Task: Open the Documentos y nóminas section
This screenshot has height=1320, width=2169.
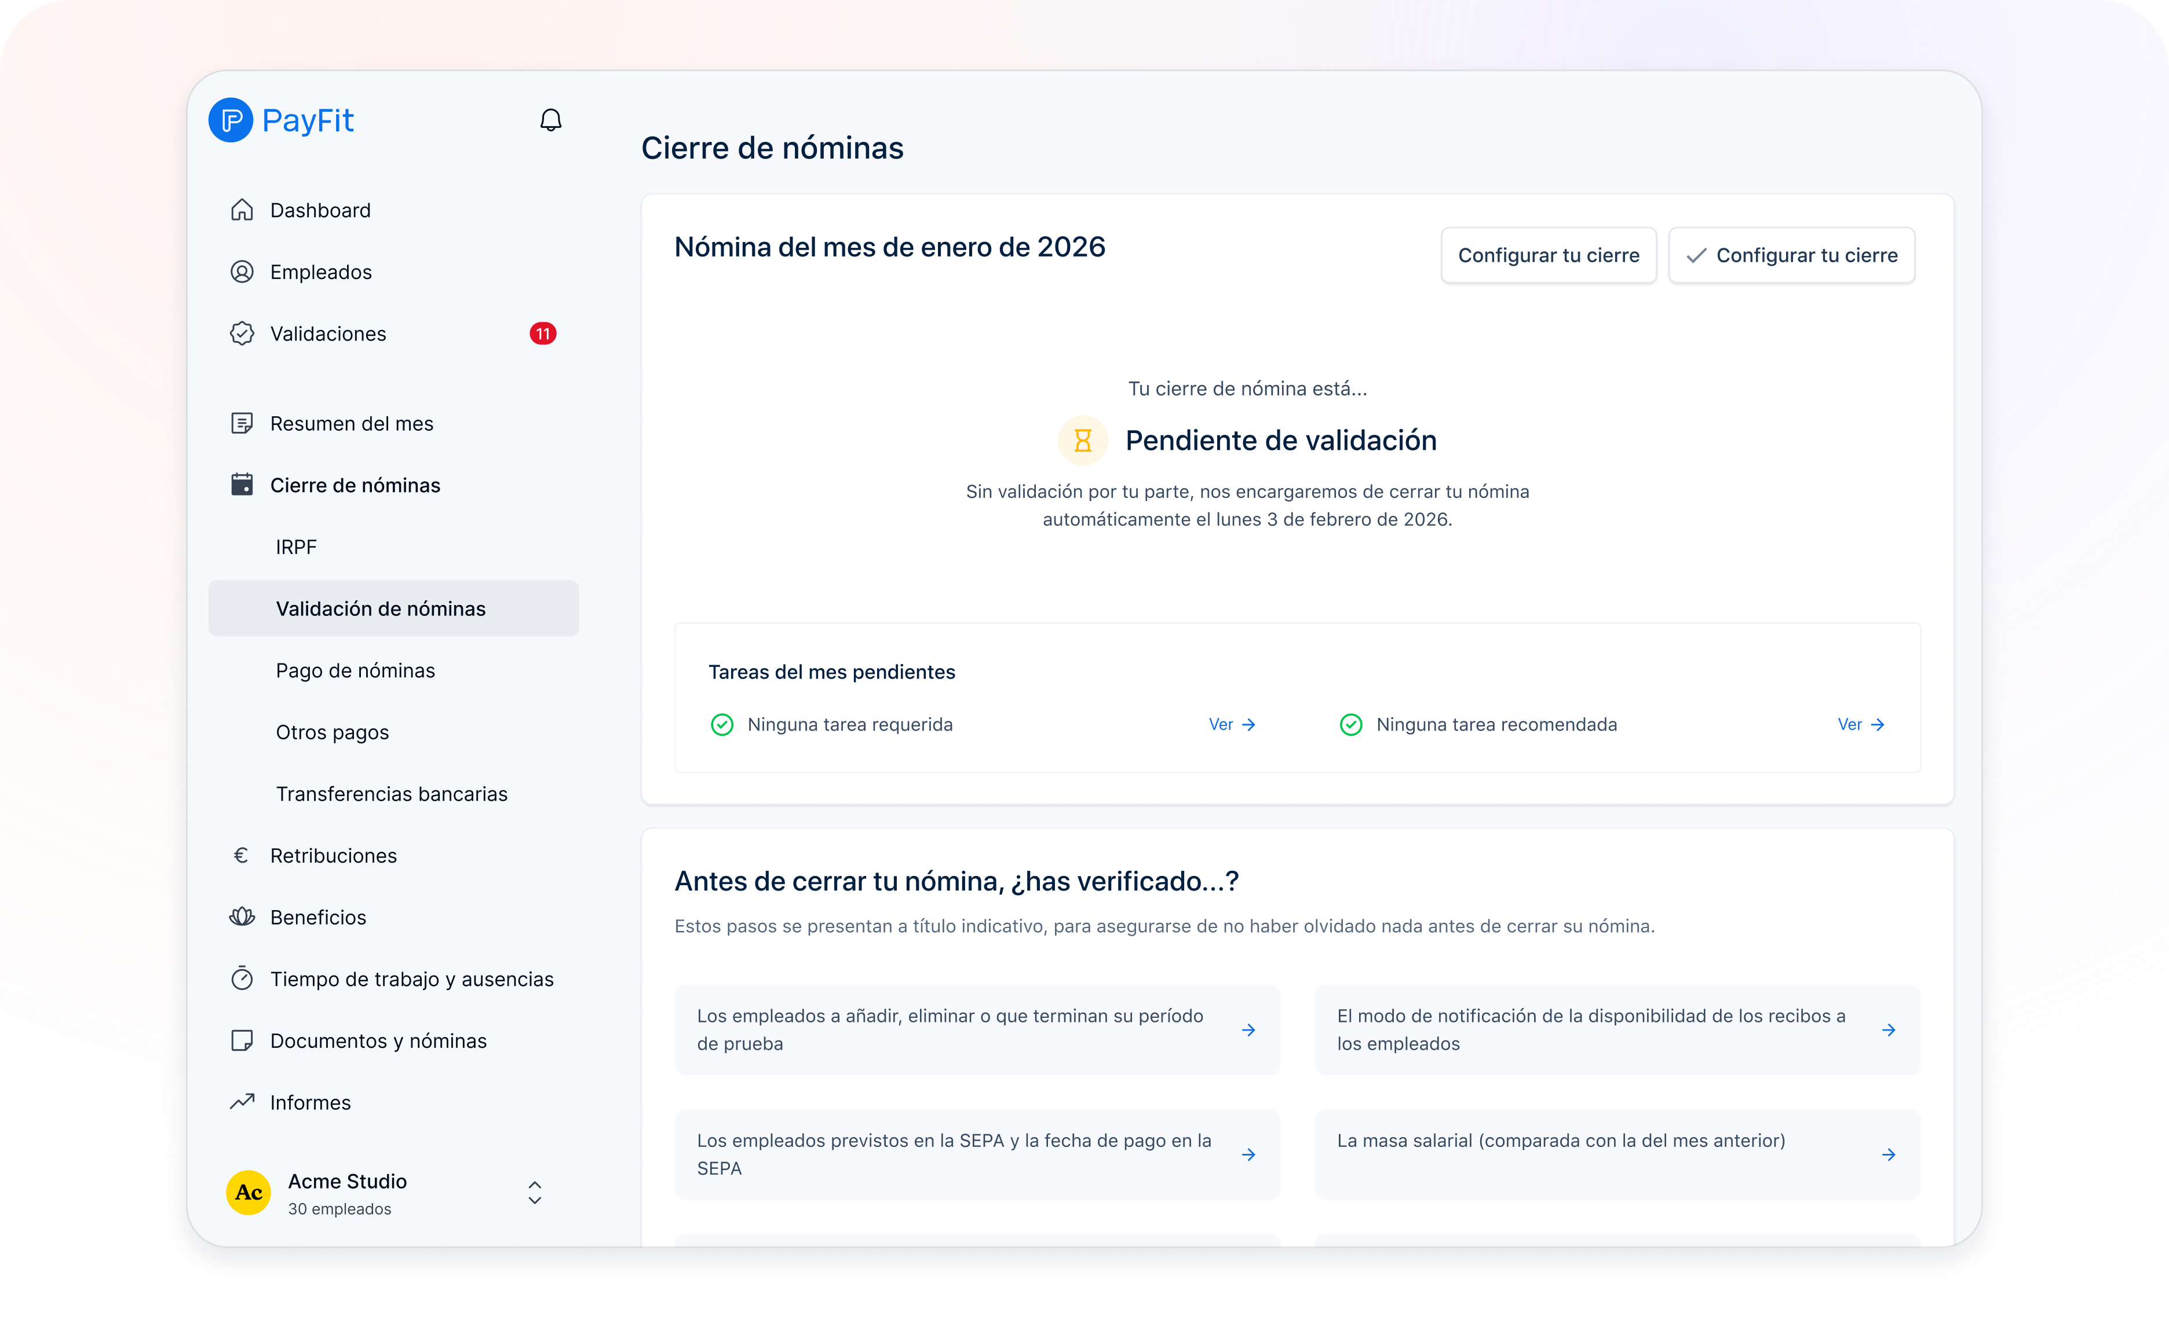Action: point(378,1040)
